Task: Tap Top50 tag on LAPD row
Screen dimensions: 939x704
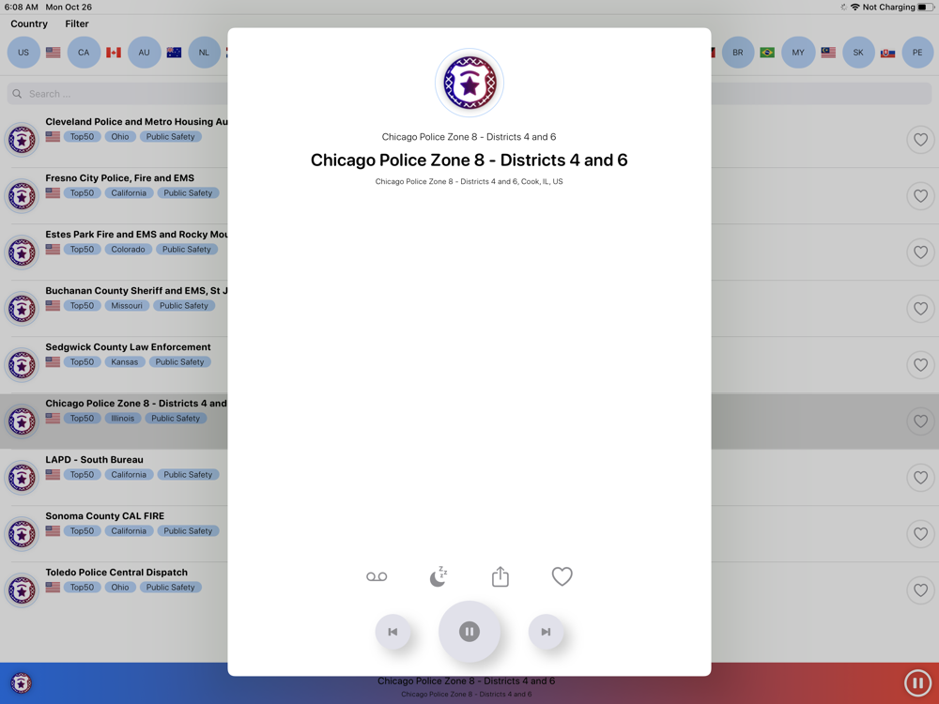Action: [x=82, y=474]
